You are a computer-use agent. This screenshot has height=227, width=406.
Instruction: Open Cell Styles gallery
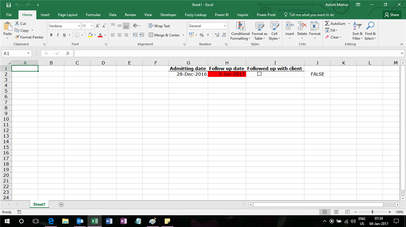click(x=274, y=31)
